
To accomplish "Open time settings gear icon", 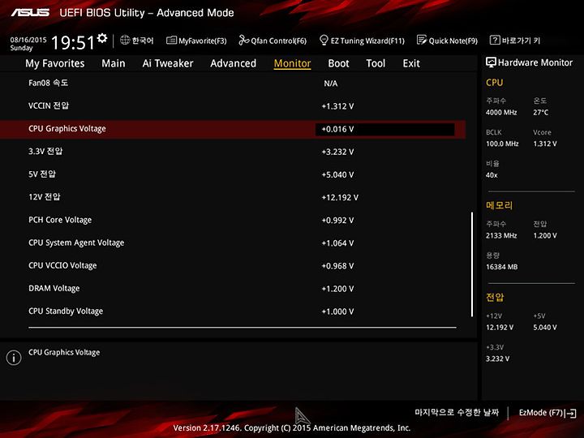I will 101,38.
